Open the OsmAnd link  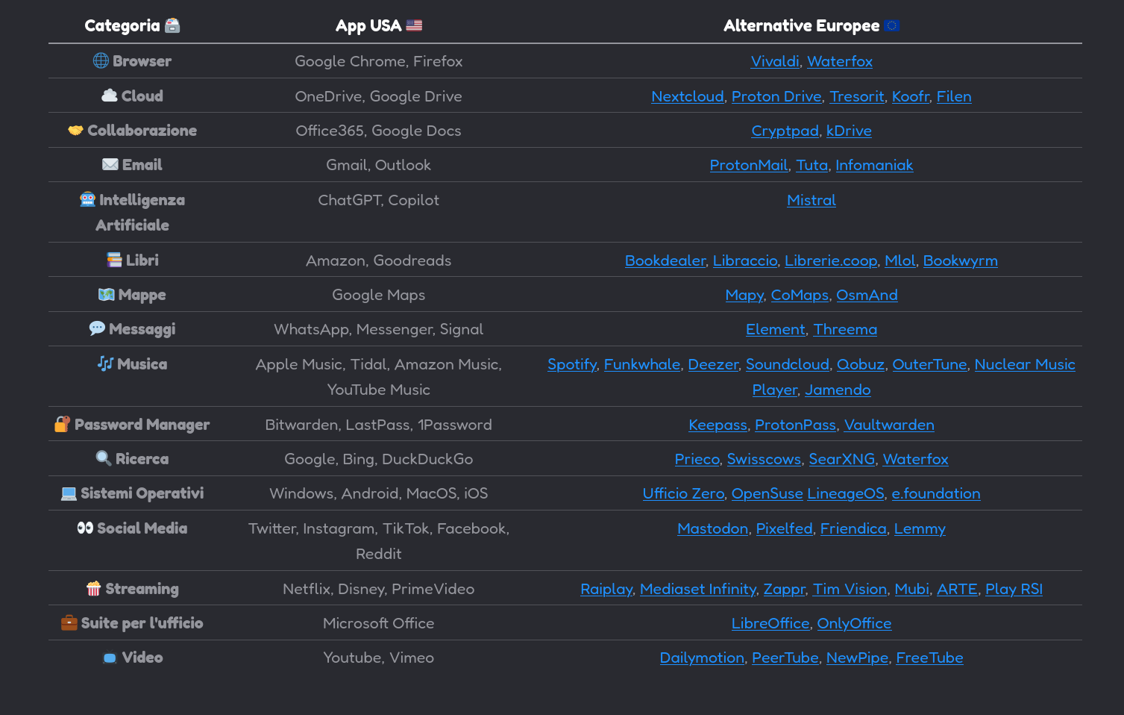pyautogui.click(x=867, y=295)
